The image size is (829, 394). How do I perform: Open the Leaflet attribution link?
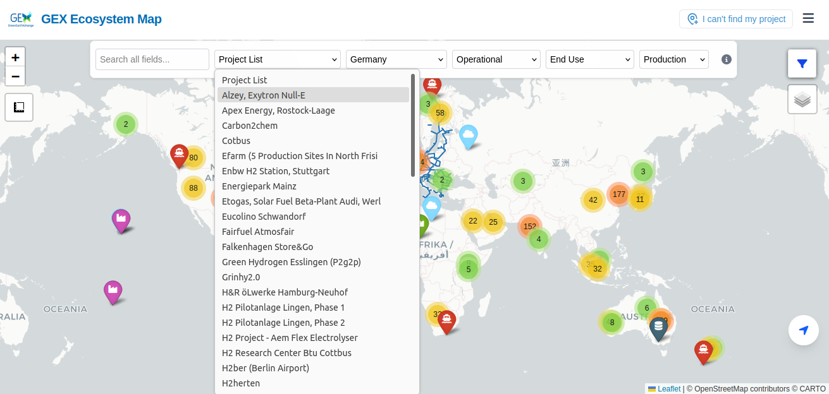coord(668,389)
